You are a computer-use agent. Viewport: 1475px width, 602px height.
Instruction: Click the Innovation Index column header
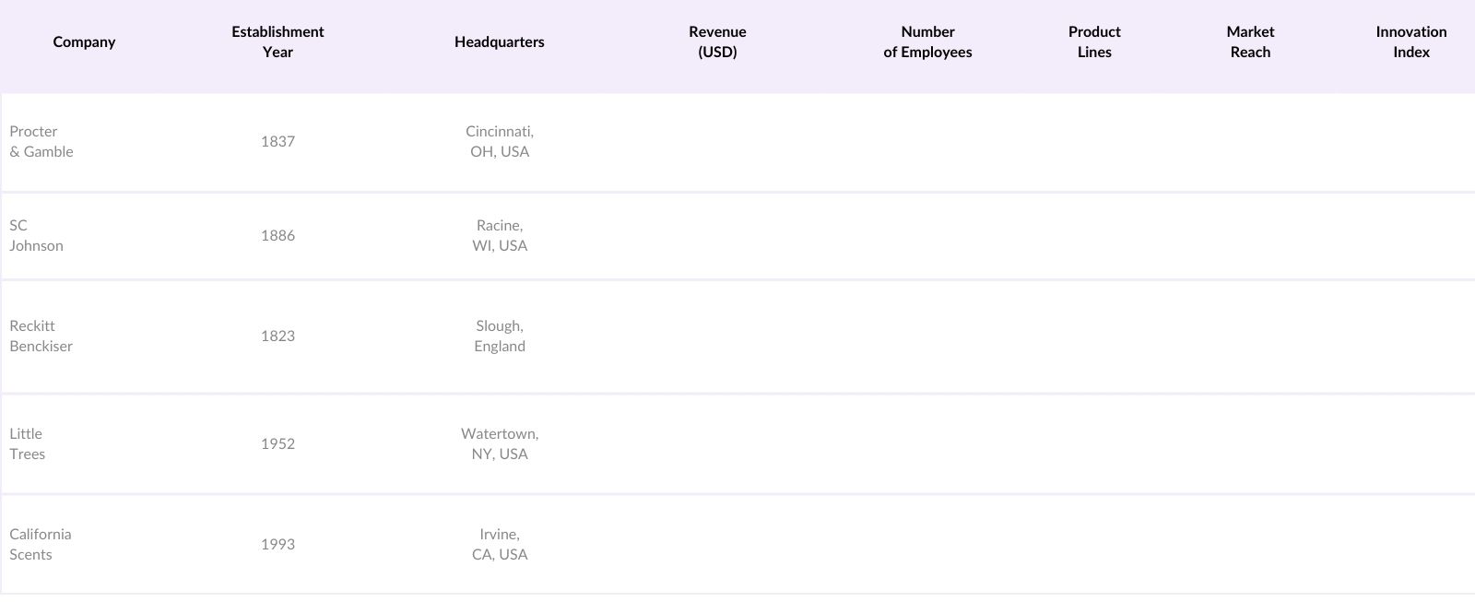tap(1410, 42)
